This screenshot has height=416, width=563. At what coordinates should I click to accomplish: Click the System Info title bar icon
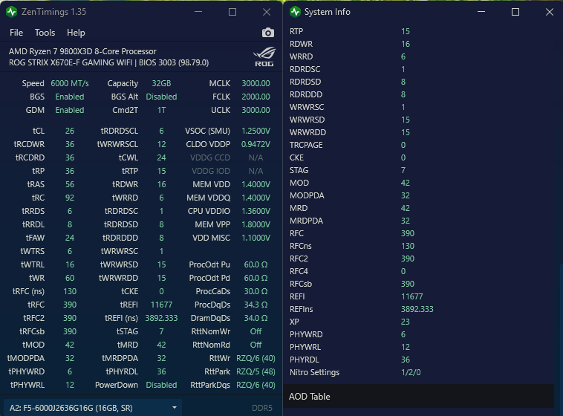(x=296, y=12)
